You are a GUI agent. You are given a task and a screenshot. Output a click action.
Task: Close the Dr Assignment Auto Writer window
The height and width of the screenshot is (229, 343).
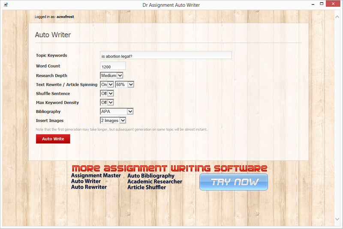click(x=333, y=4)
